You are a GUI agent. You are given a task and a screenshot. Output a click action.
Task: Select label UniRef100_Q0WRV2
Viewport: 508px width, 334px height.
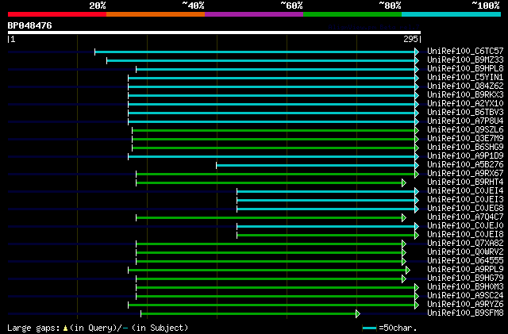[465, 252]
